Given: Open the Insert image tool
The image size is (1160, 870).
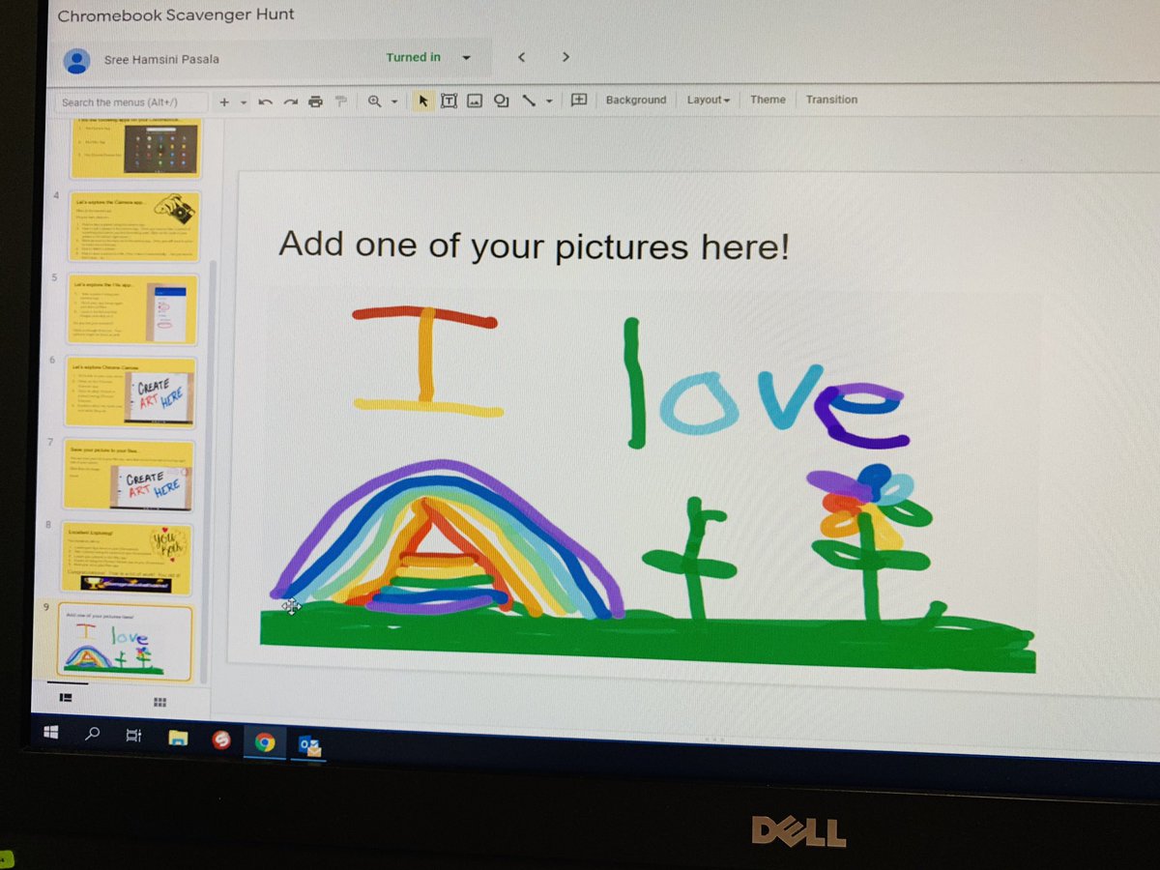Looking at the screenshot, I should (x=475, y=100).
